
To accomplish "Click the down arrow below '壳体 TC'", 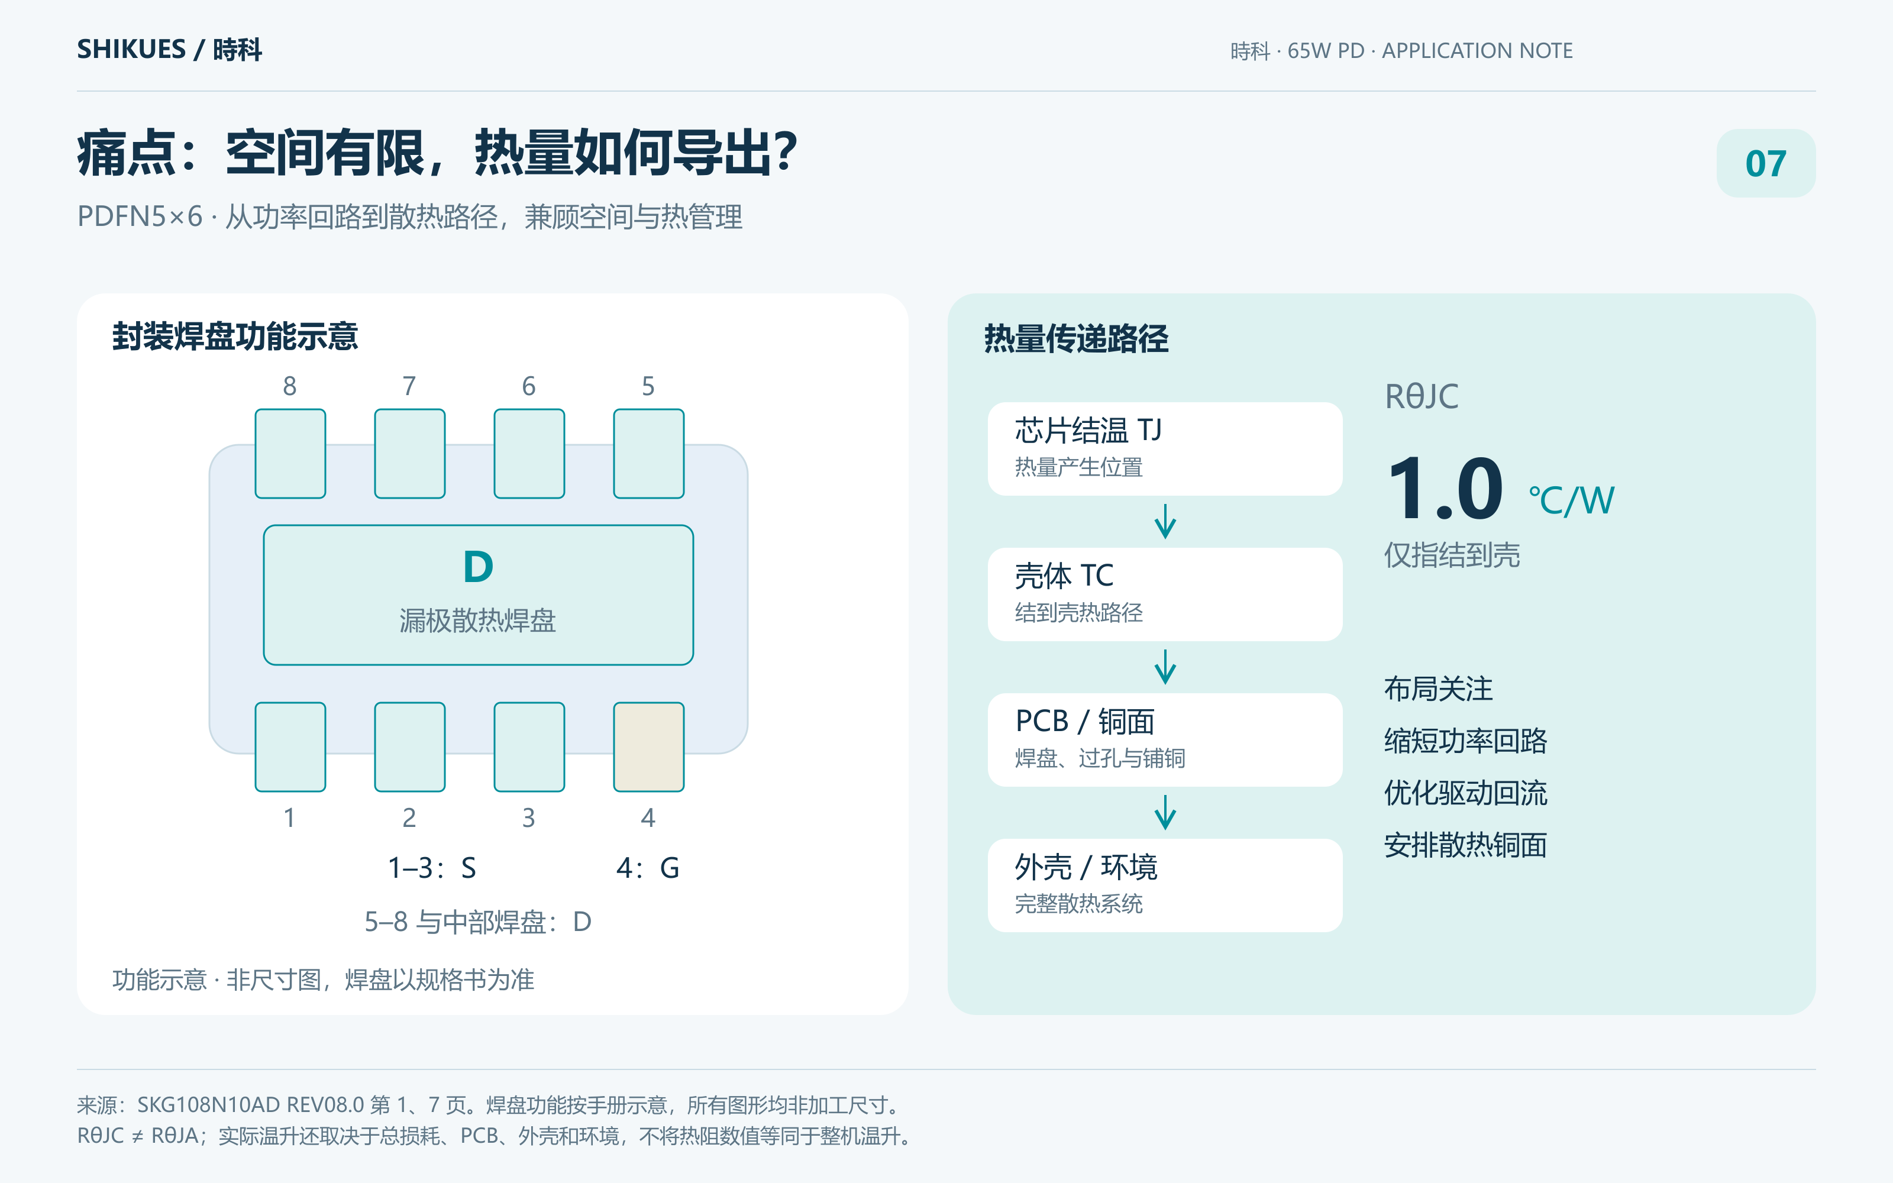I will (1165, 667).
